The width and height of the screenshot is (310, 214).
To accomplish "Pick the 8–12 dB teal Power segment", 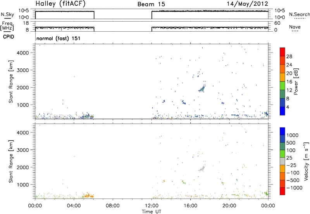I will click(x=282, y=94).
